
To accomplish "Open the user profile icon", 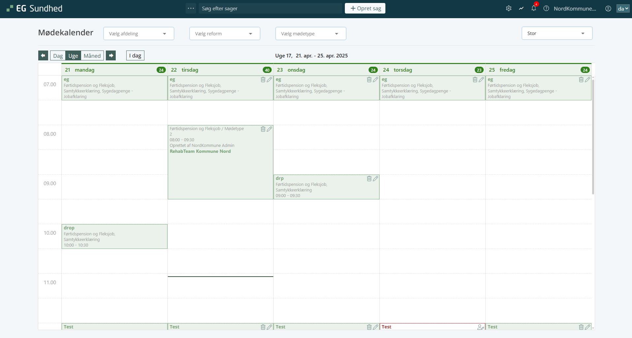I will pos(608,9).
